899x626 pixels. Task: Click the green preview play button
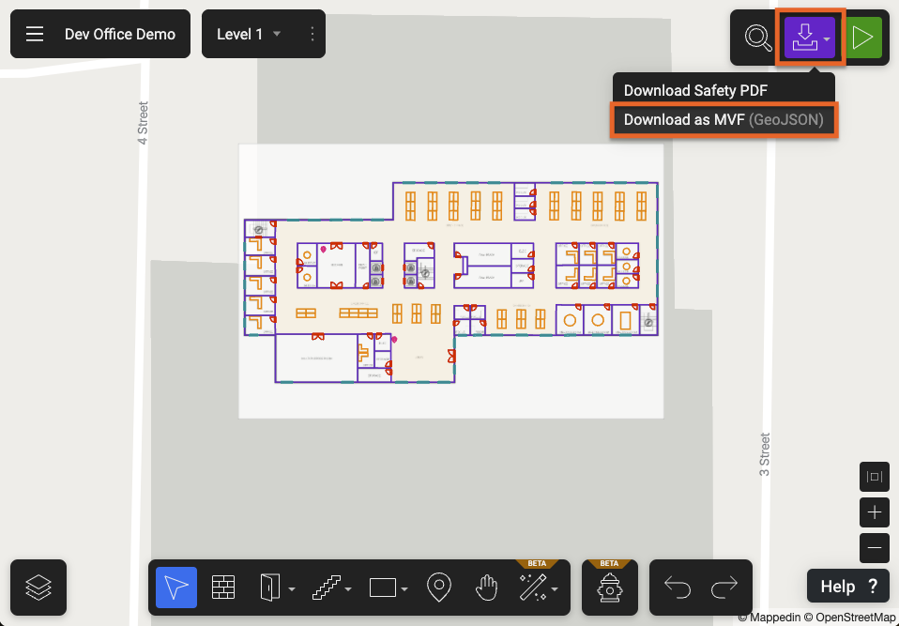(x=861, y=38)
